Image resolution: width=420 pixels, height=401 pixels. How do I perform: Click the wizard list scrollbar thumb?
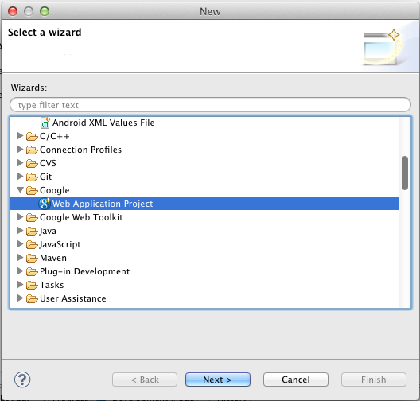point(405,173)
